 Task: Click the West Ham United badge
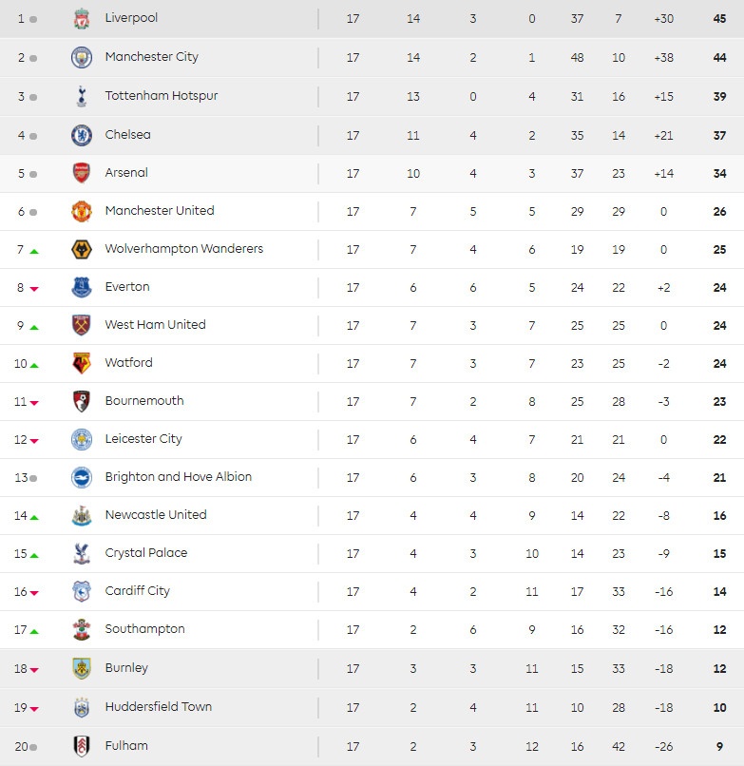click(82, 326)
